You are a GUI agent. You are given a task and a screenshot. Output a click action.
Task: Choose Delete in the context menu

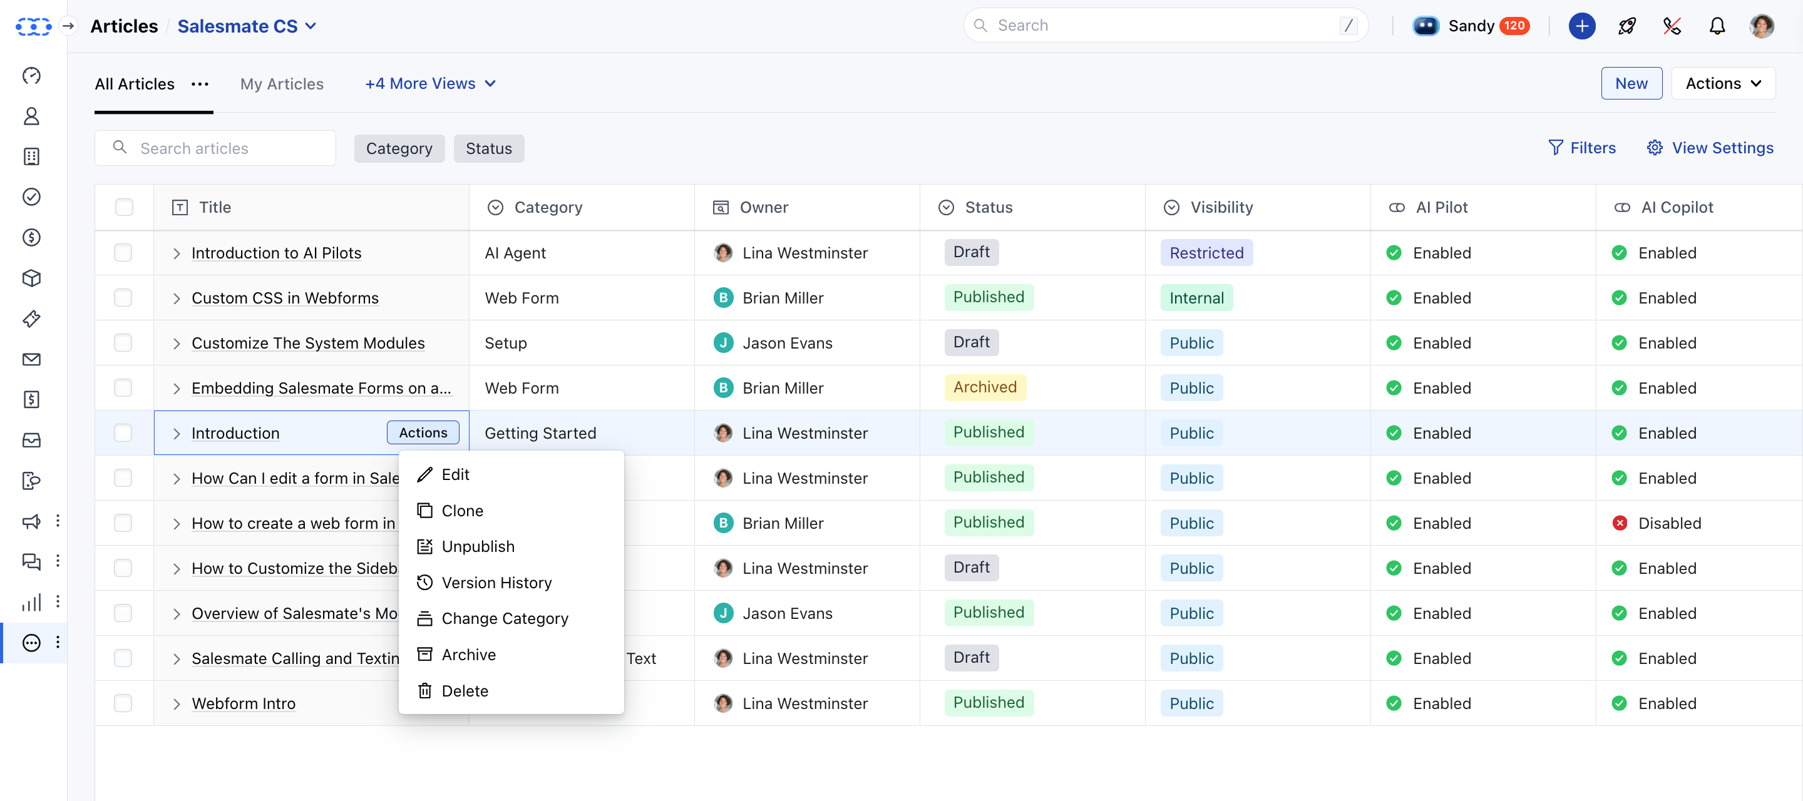pyautogui.click(x=511, y=690)
